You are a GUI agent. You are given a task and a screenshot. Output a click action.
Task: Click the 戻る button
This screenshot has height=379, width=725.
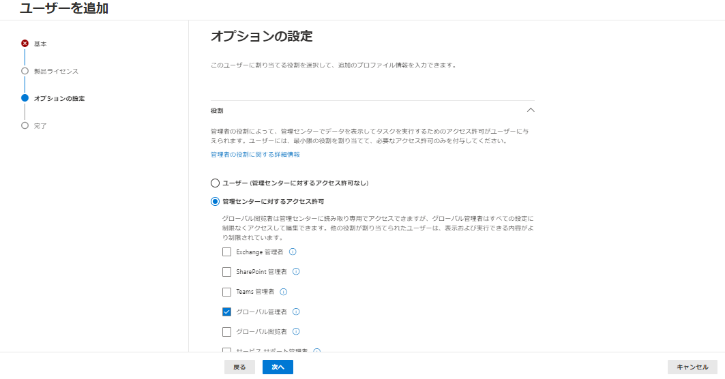239,367
